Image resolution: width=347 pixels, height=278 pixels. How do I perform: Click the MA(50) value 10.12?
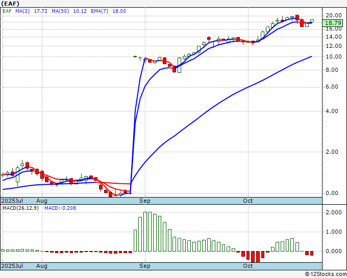[80, 11]
